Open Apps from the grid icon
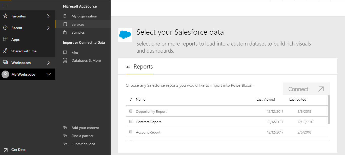The width and height of the screenshot is (345, 155). point(5,39)
